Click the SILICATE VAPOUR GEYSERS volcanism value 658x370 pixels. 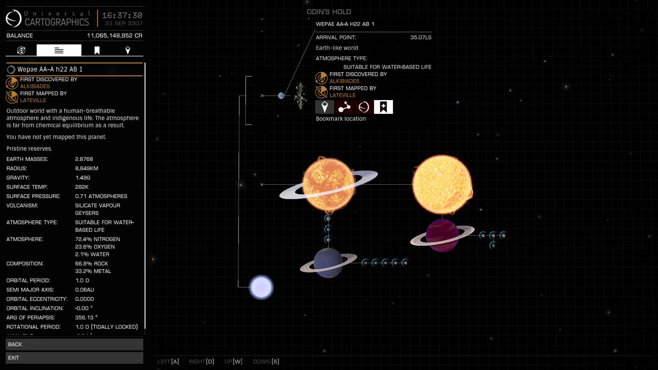(98, 209)
